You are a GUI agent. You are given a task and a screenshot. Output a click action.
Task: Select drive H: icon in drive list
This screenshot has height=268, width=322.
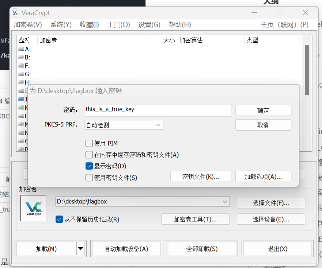[x=21, y=82]
